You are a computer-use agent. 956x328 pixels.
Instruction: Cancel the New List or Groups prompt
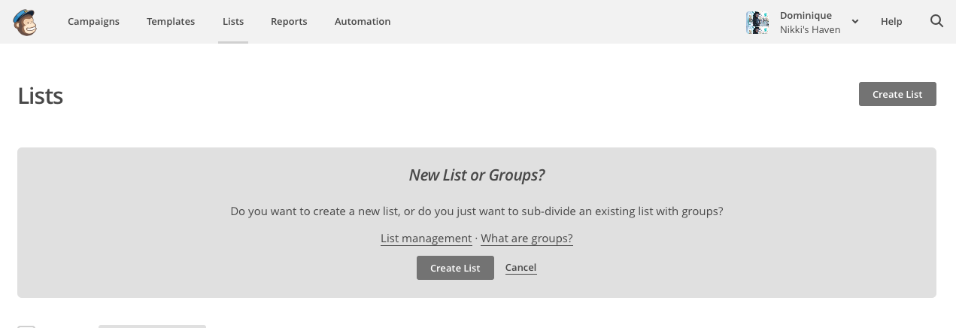click(520, 267)
